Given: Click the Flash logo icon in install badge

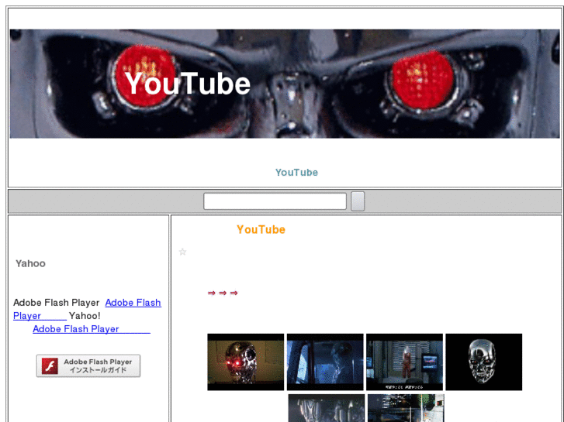Looking at the screenshot, I should 50,365.
